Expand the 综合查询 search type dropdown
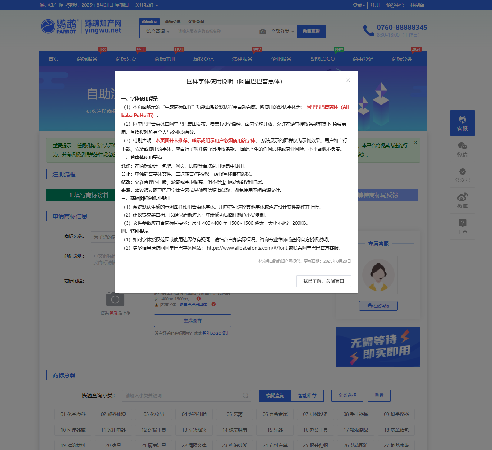 pyautogui.click(x=158, y=32)
